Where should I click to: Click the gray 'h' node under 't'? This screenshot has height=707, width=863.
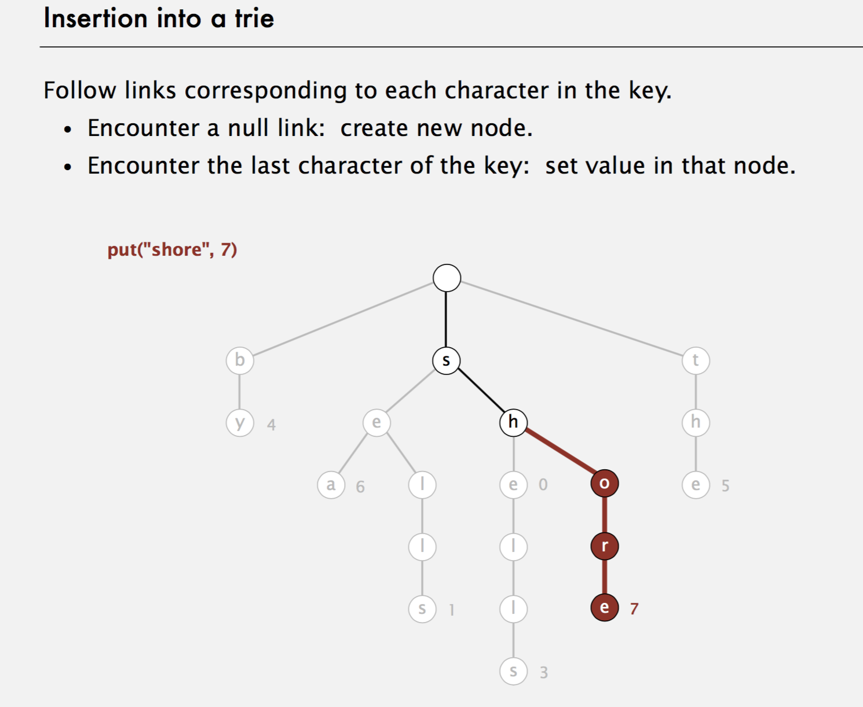[696, 422]
